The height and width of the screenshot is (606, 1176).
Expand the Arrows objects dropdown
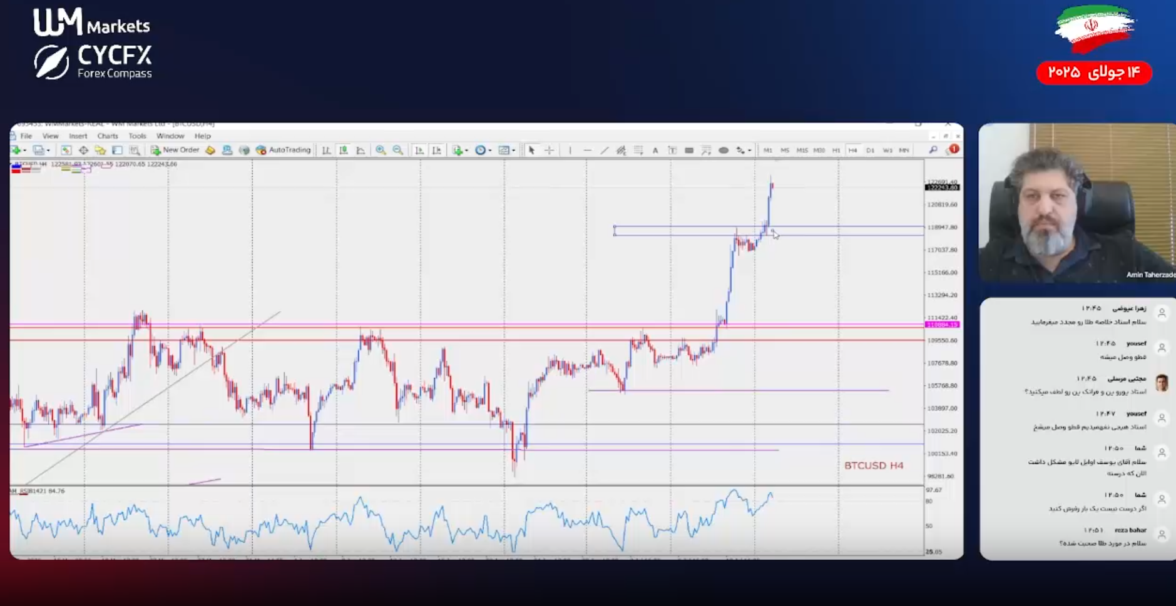tap(749, 151)
